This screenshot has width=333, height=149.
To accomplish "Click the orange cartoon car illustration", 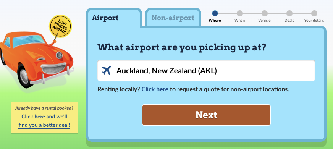I will point(37,60).
